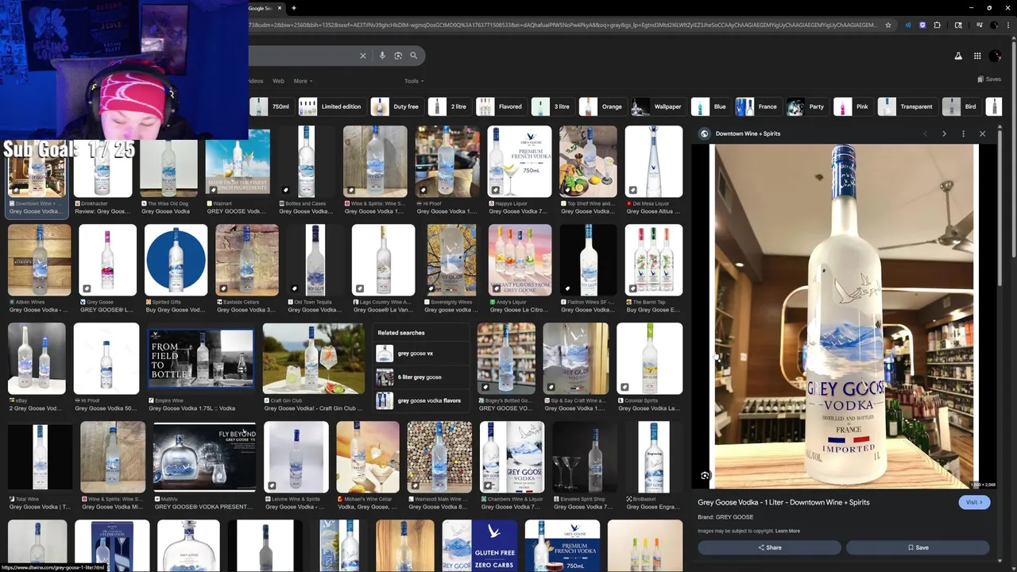Viewport: 1017px width, 572px height.
Task: Select the Wallpaper filter chip
Action: pyautogui.click(x=657, y=106)
